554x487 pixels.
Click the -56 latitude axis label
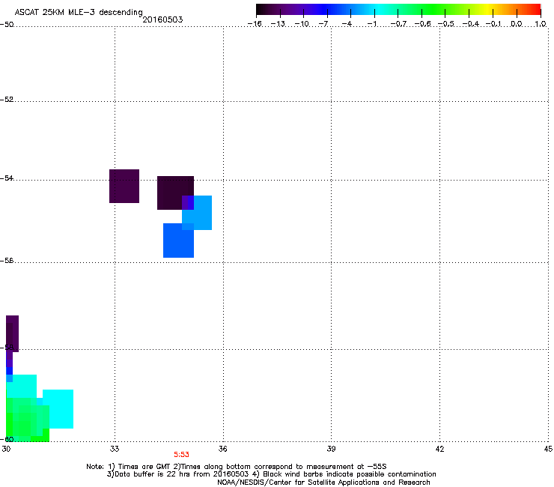coord(7,260)
